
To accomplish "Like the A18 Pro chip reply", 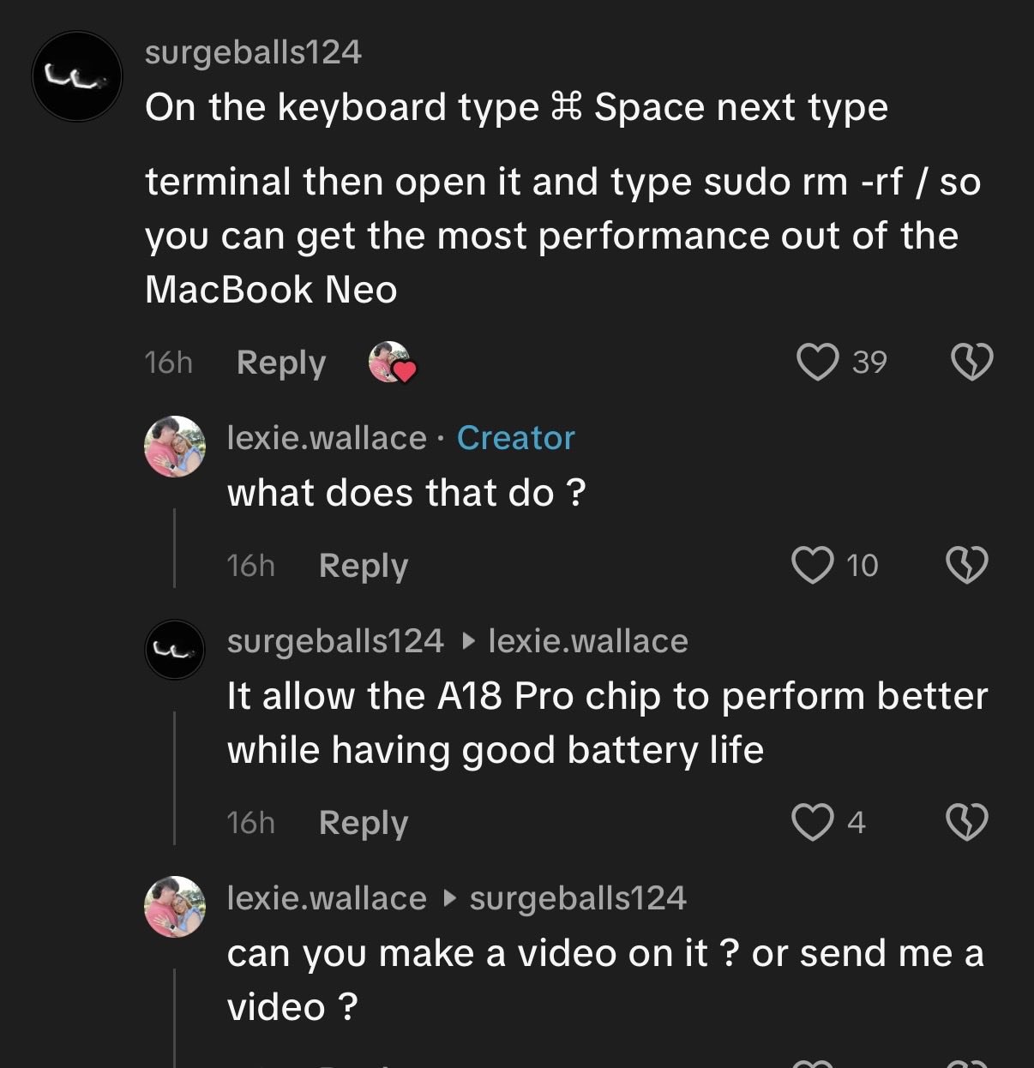I will pos(812,822).
